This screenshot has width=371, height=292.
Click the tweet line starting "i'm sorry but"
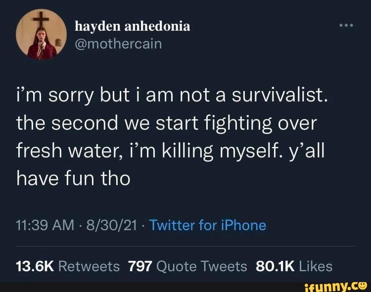pyautogui.click(x=173, y=96)
